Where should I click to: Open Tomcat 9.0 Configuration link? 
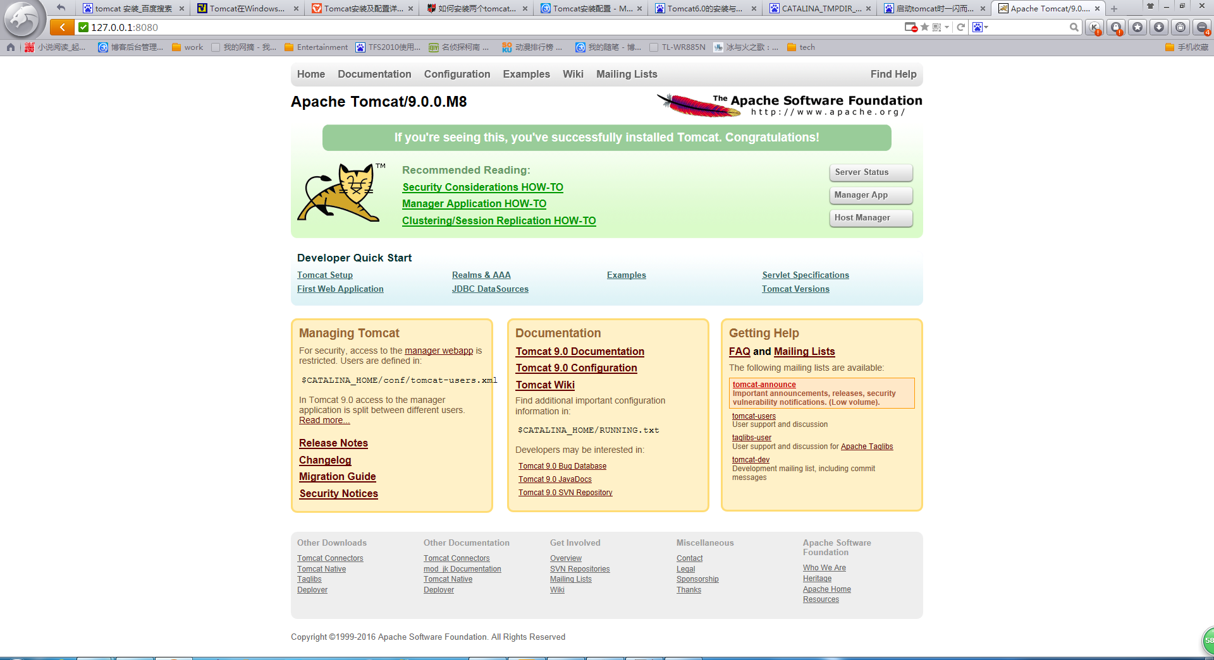(x=576, y=368)
